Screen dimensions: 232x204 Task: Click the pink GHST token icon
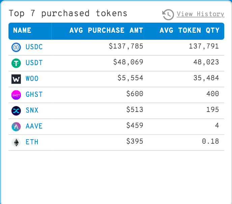(16, 95)
